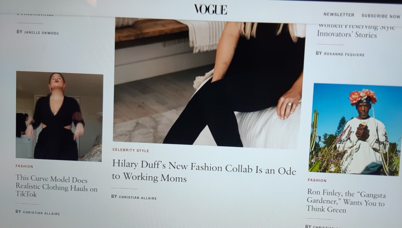Open partially visible headline above Janelle Okwodu
The image size is (402, 228).
(35, 14)
